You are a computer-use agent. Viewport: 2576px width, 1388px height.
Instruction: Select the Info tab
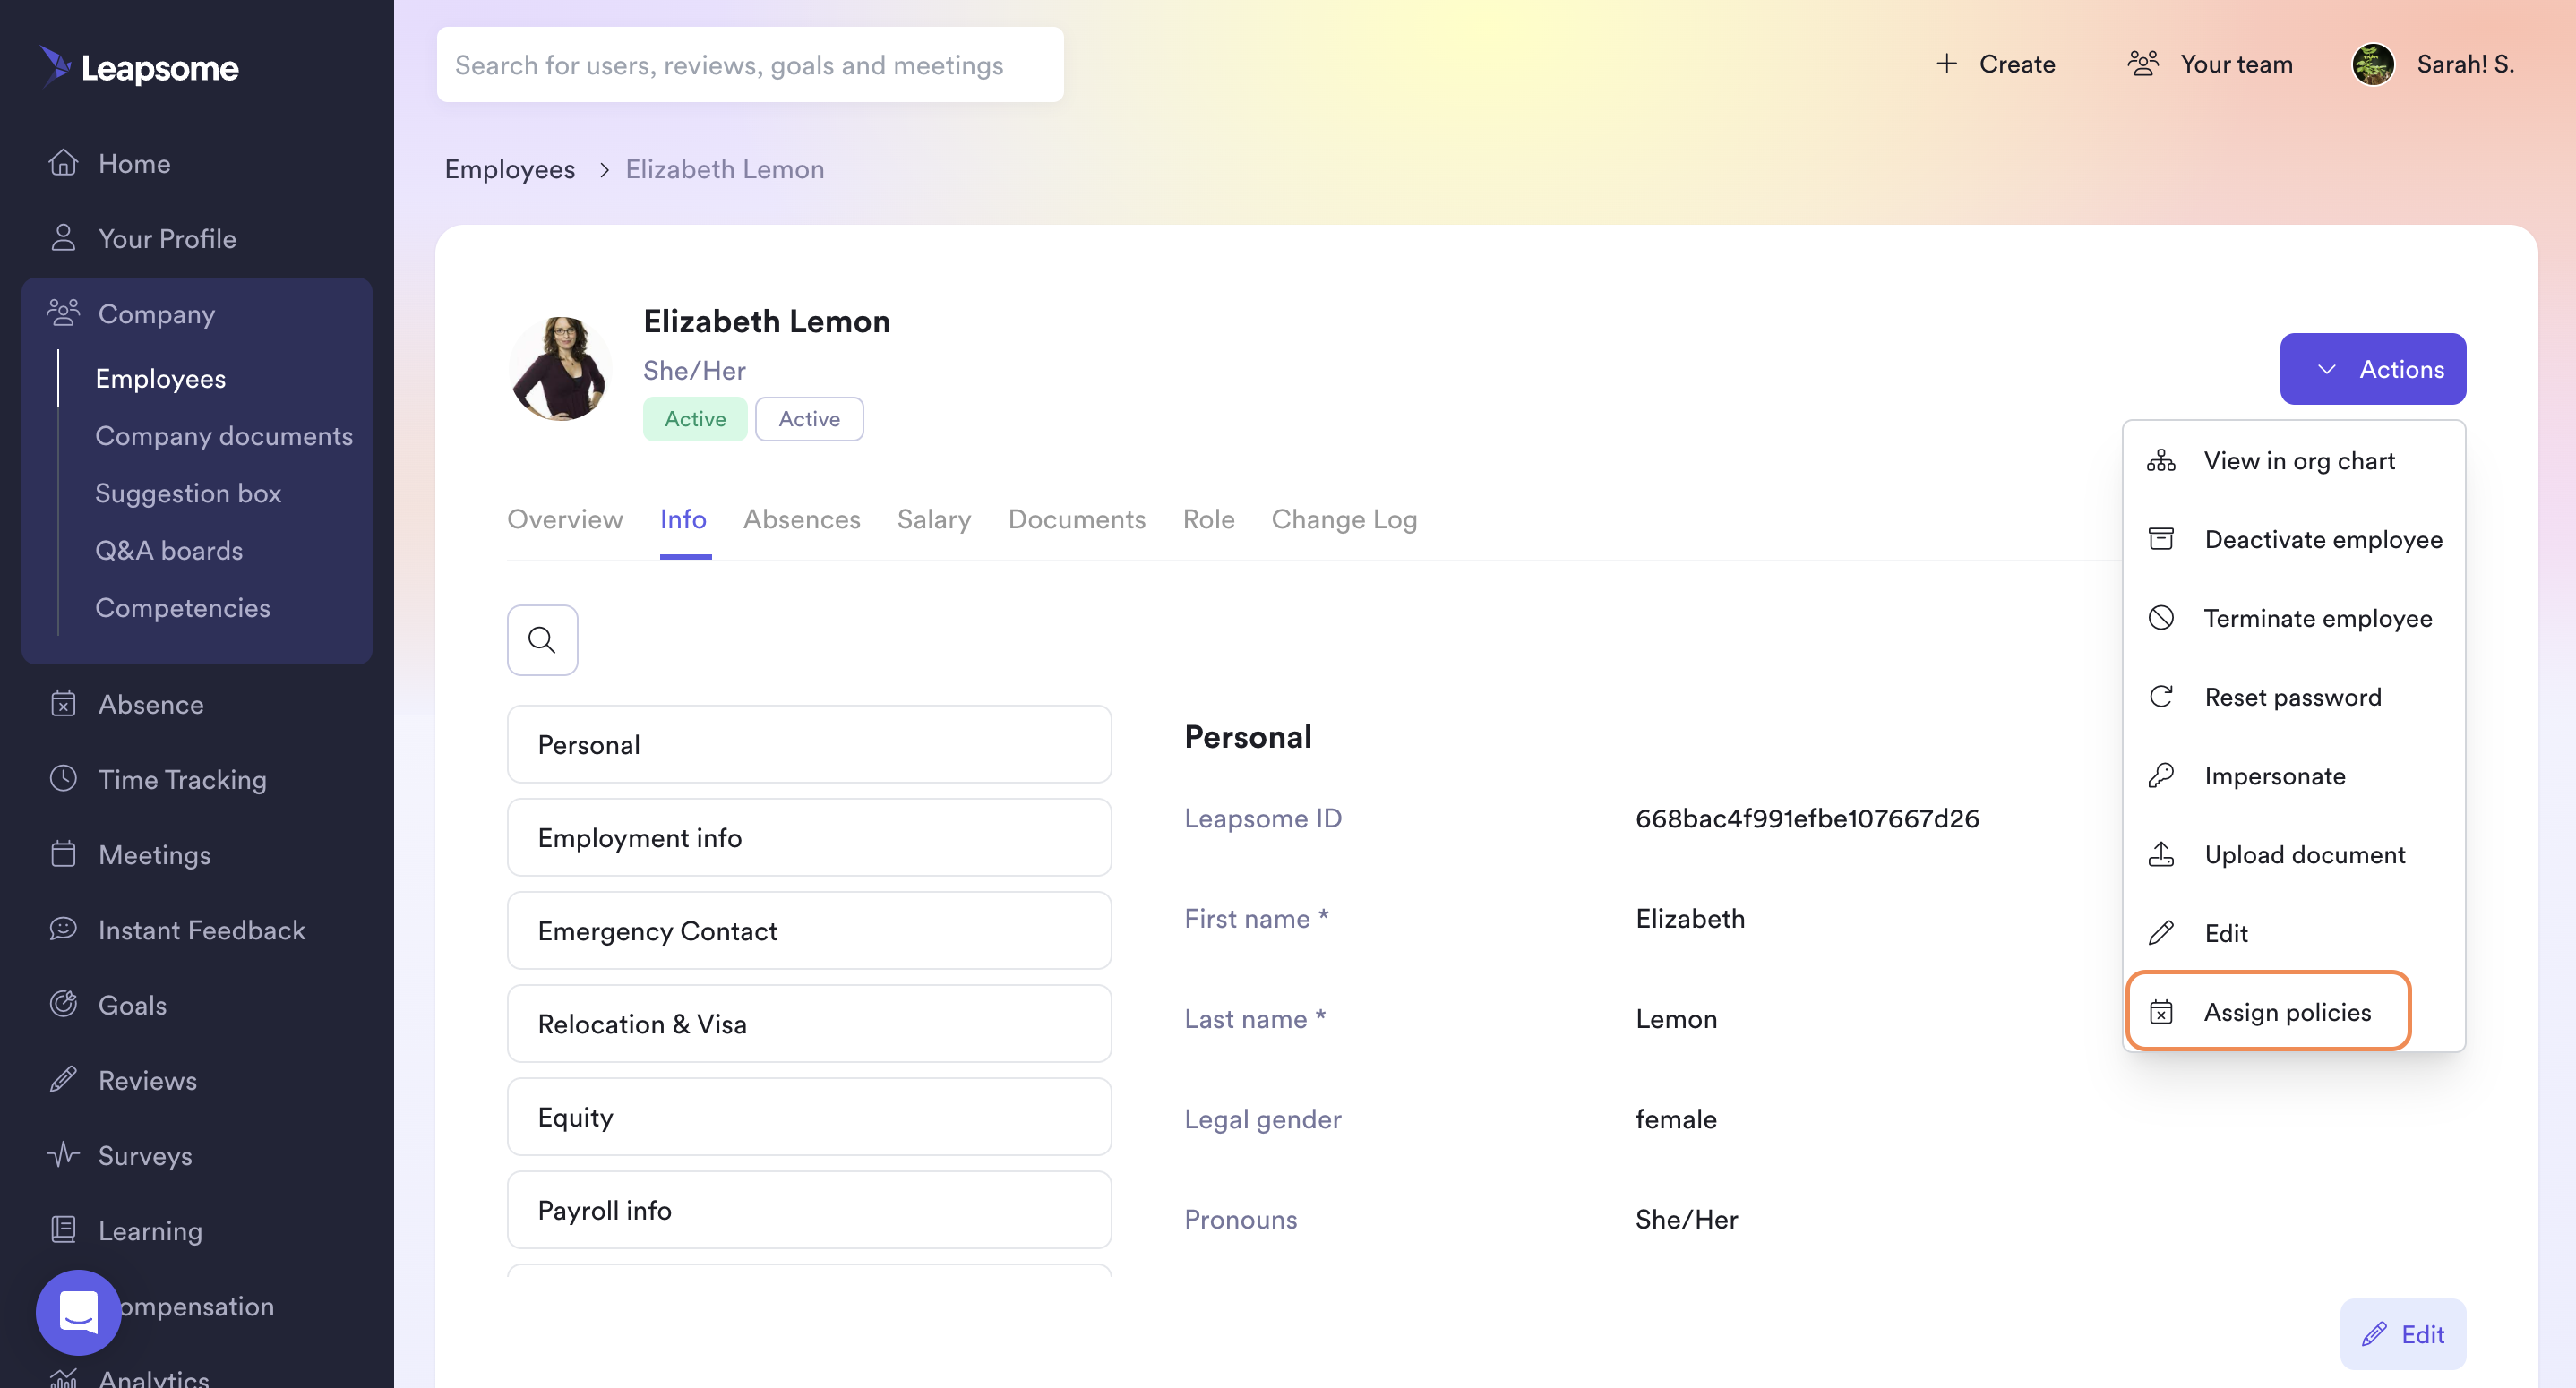pyautogui.click(x=683, y=519)
